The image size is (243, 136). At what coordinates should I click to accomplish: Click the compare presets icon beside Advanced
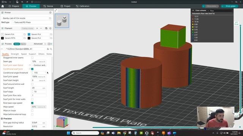(49, 44)
